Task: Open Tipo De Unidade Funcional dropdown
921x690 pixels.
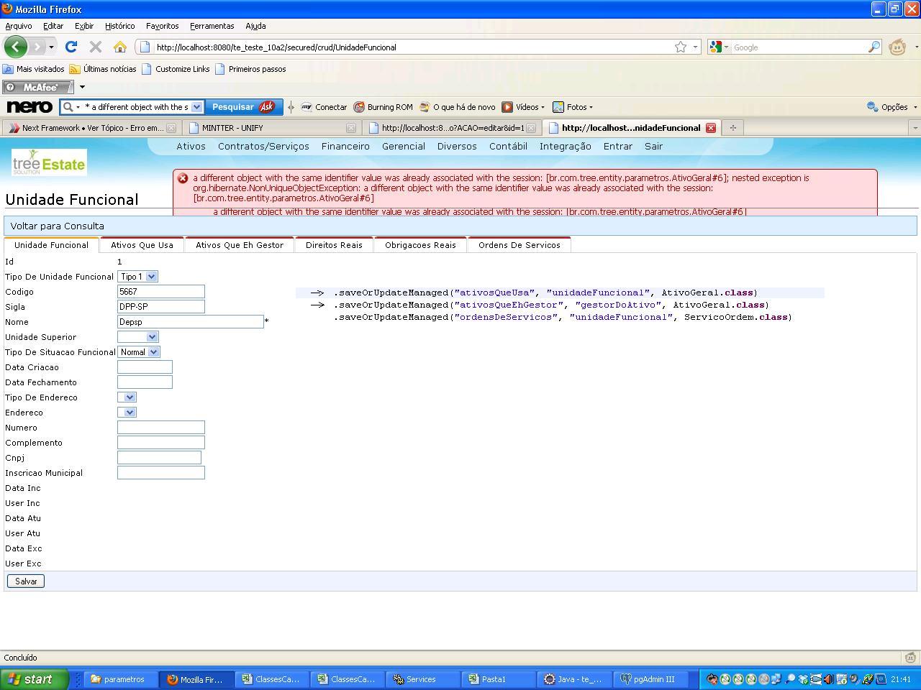Action: click(137, 277)
